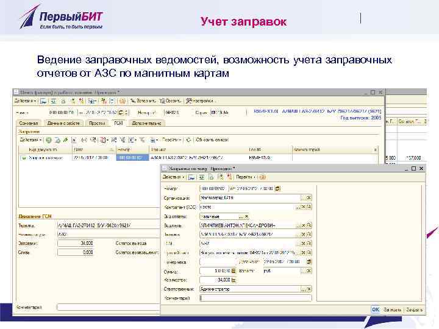Click Записать in the refueling dialog
The width and height of the screenshot is (439, 329).
click(392, 310)
